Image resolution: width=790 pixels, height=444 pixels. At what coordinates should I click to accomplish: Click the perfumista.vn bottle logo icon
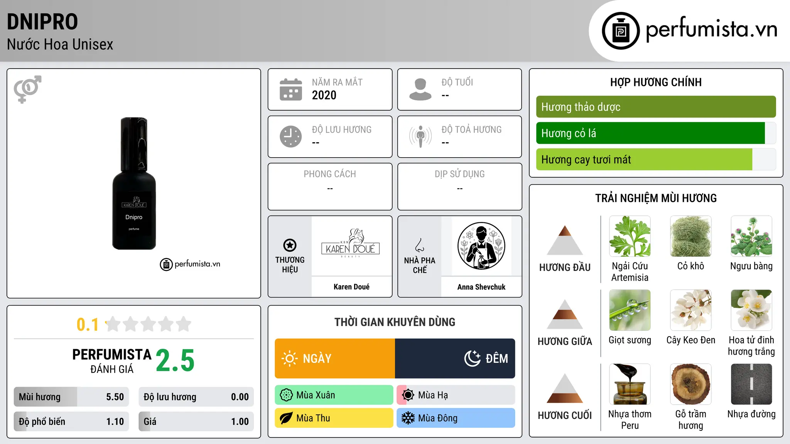point(621,31)
